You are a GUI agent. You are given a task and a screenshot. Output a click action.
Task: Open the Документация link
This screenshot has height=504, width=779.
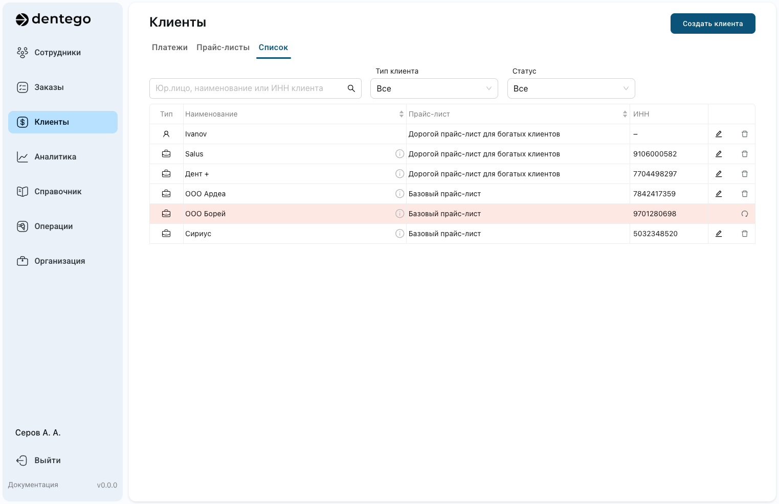[33, 485]
